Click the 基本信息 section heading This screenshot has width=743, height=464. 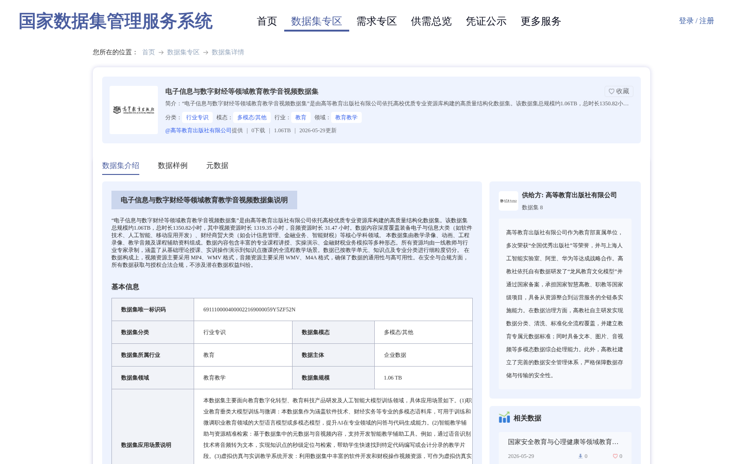[125, 287]
